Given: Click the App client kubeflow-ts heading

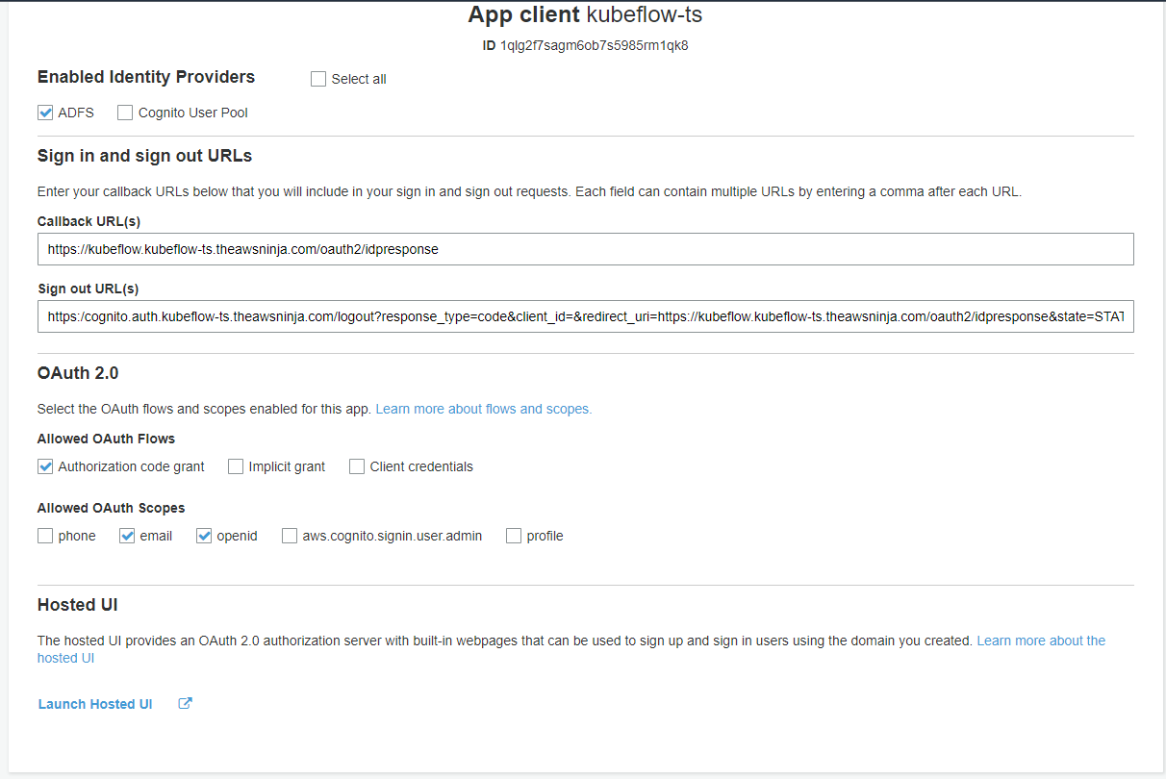Looking at the screenshot, I should click(583, 14).
